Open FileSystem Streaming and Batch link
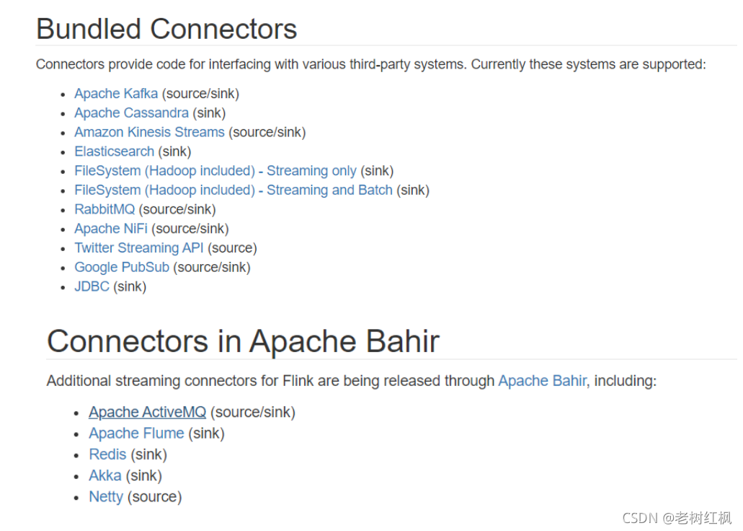The image size is (743, 531). (233, 190)
